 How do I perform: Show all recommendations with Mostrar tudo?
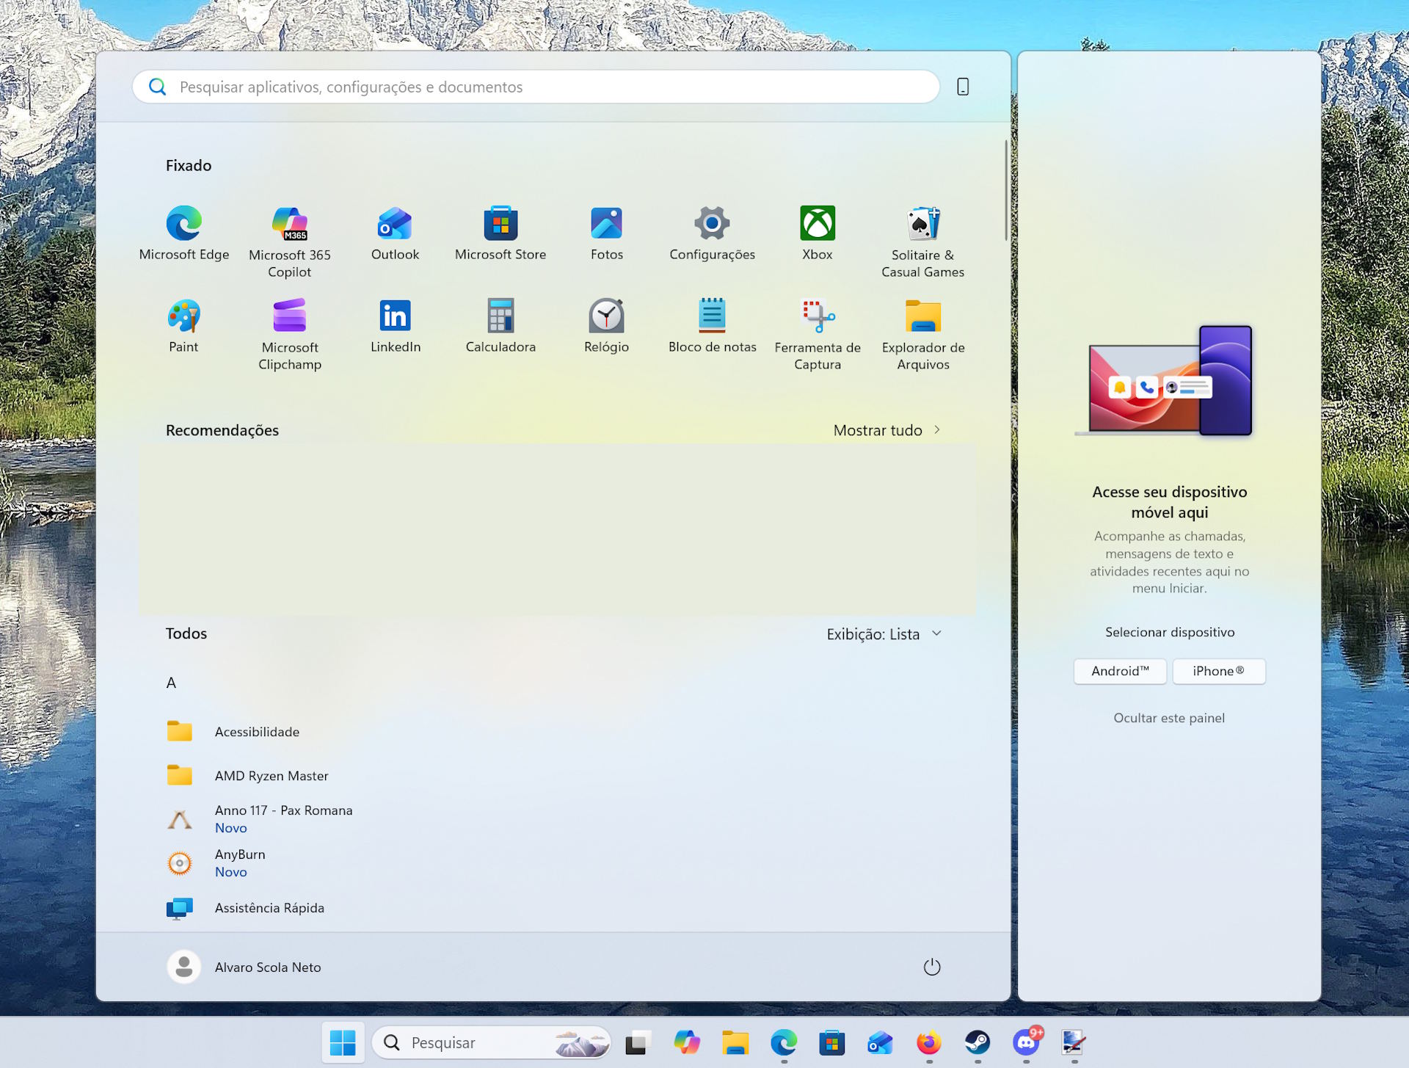(886, 430)
